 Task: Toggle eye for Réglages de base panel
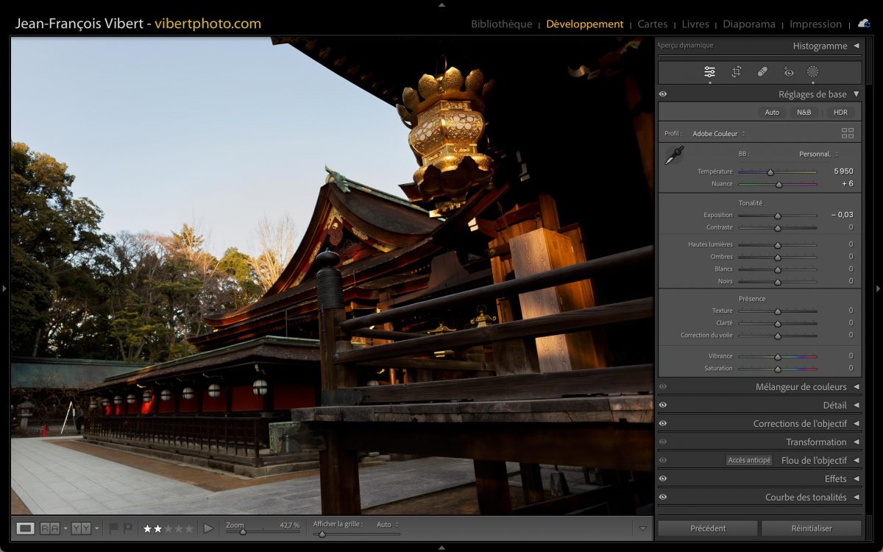click(663, 94)
